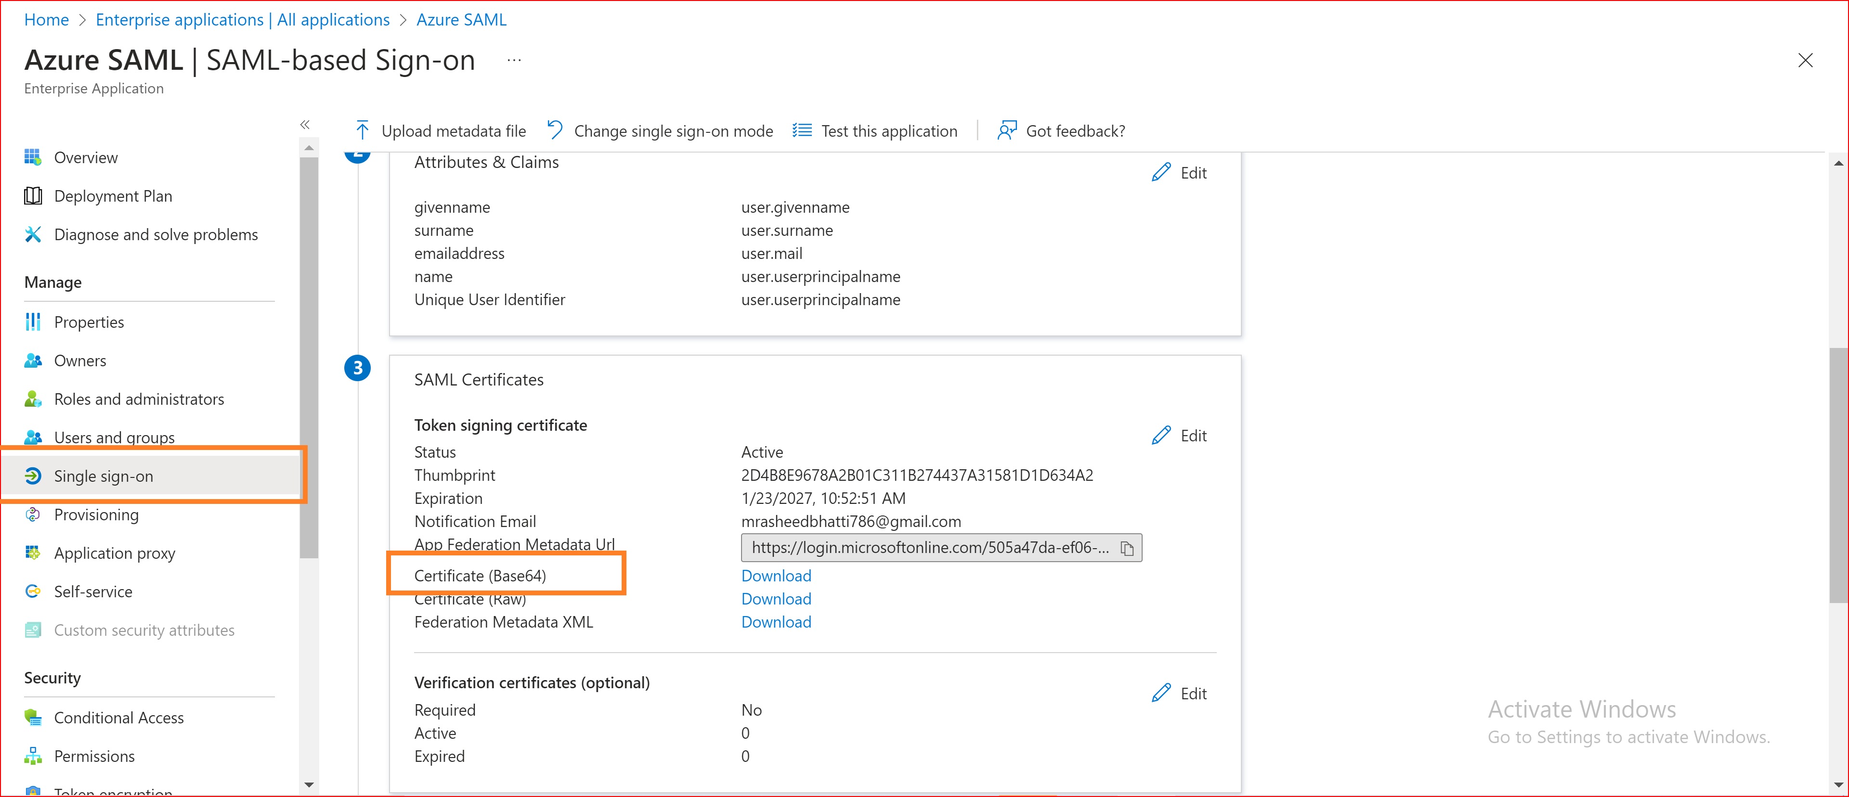Download the Certificate (Raw)
This screenshot has height=797, width=1849.
click(x=776, y=599)
